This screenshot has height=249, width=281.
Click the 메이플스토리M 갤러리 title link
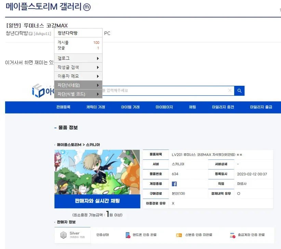coord(44,7)
